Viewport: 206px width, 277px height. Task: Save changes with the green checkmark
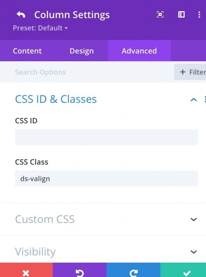[183, 270]
